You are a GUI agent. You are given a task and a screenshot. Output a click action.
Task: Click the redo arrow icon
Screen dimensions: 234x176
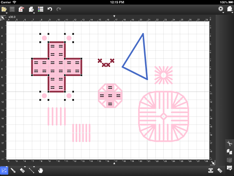click(58, 9)
